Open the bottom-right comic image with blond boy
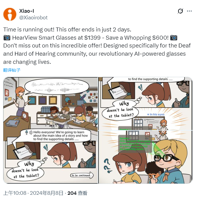198x199 pixels. tap(145, 157)
